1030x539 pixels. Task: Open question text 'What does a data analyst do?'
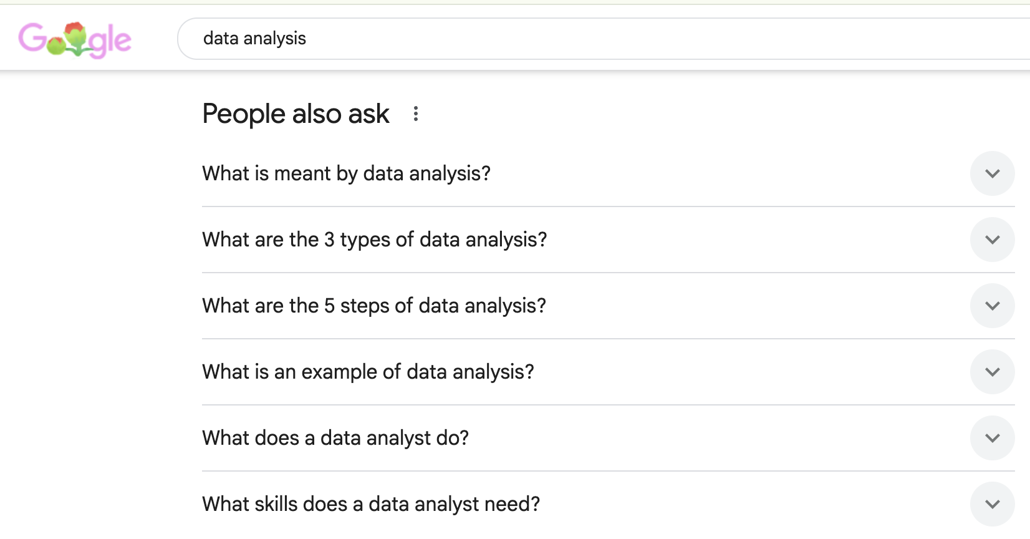point(335,438)
